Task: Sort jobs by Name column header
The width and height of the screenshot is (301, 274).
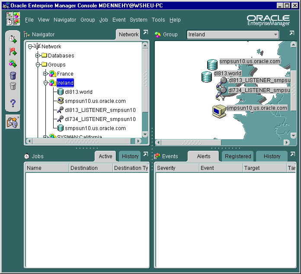Action: pos(47,168)
